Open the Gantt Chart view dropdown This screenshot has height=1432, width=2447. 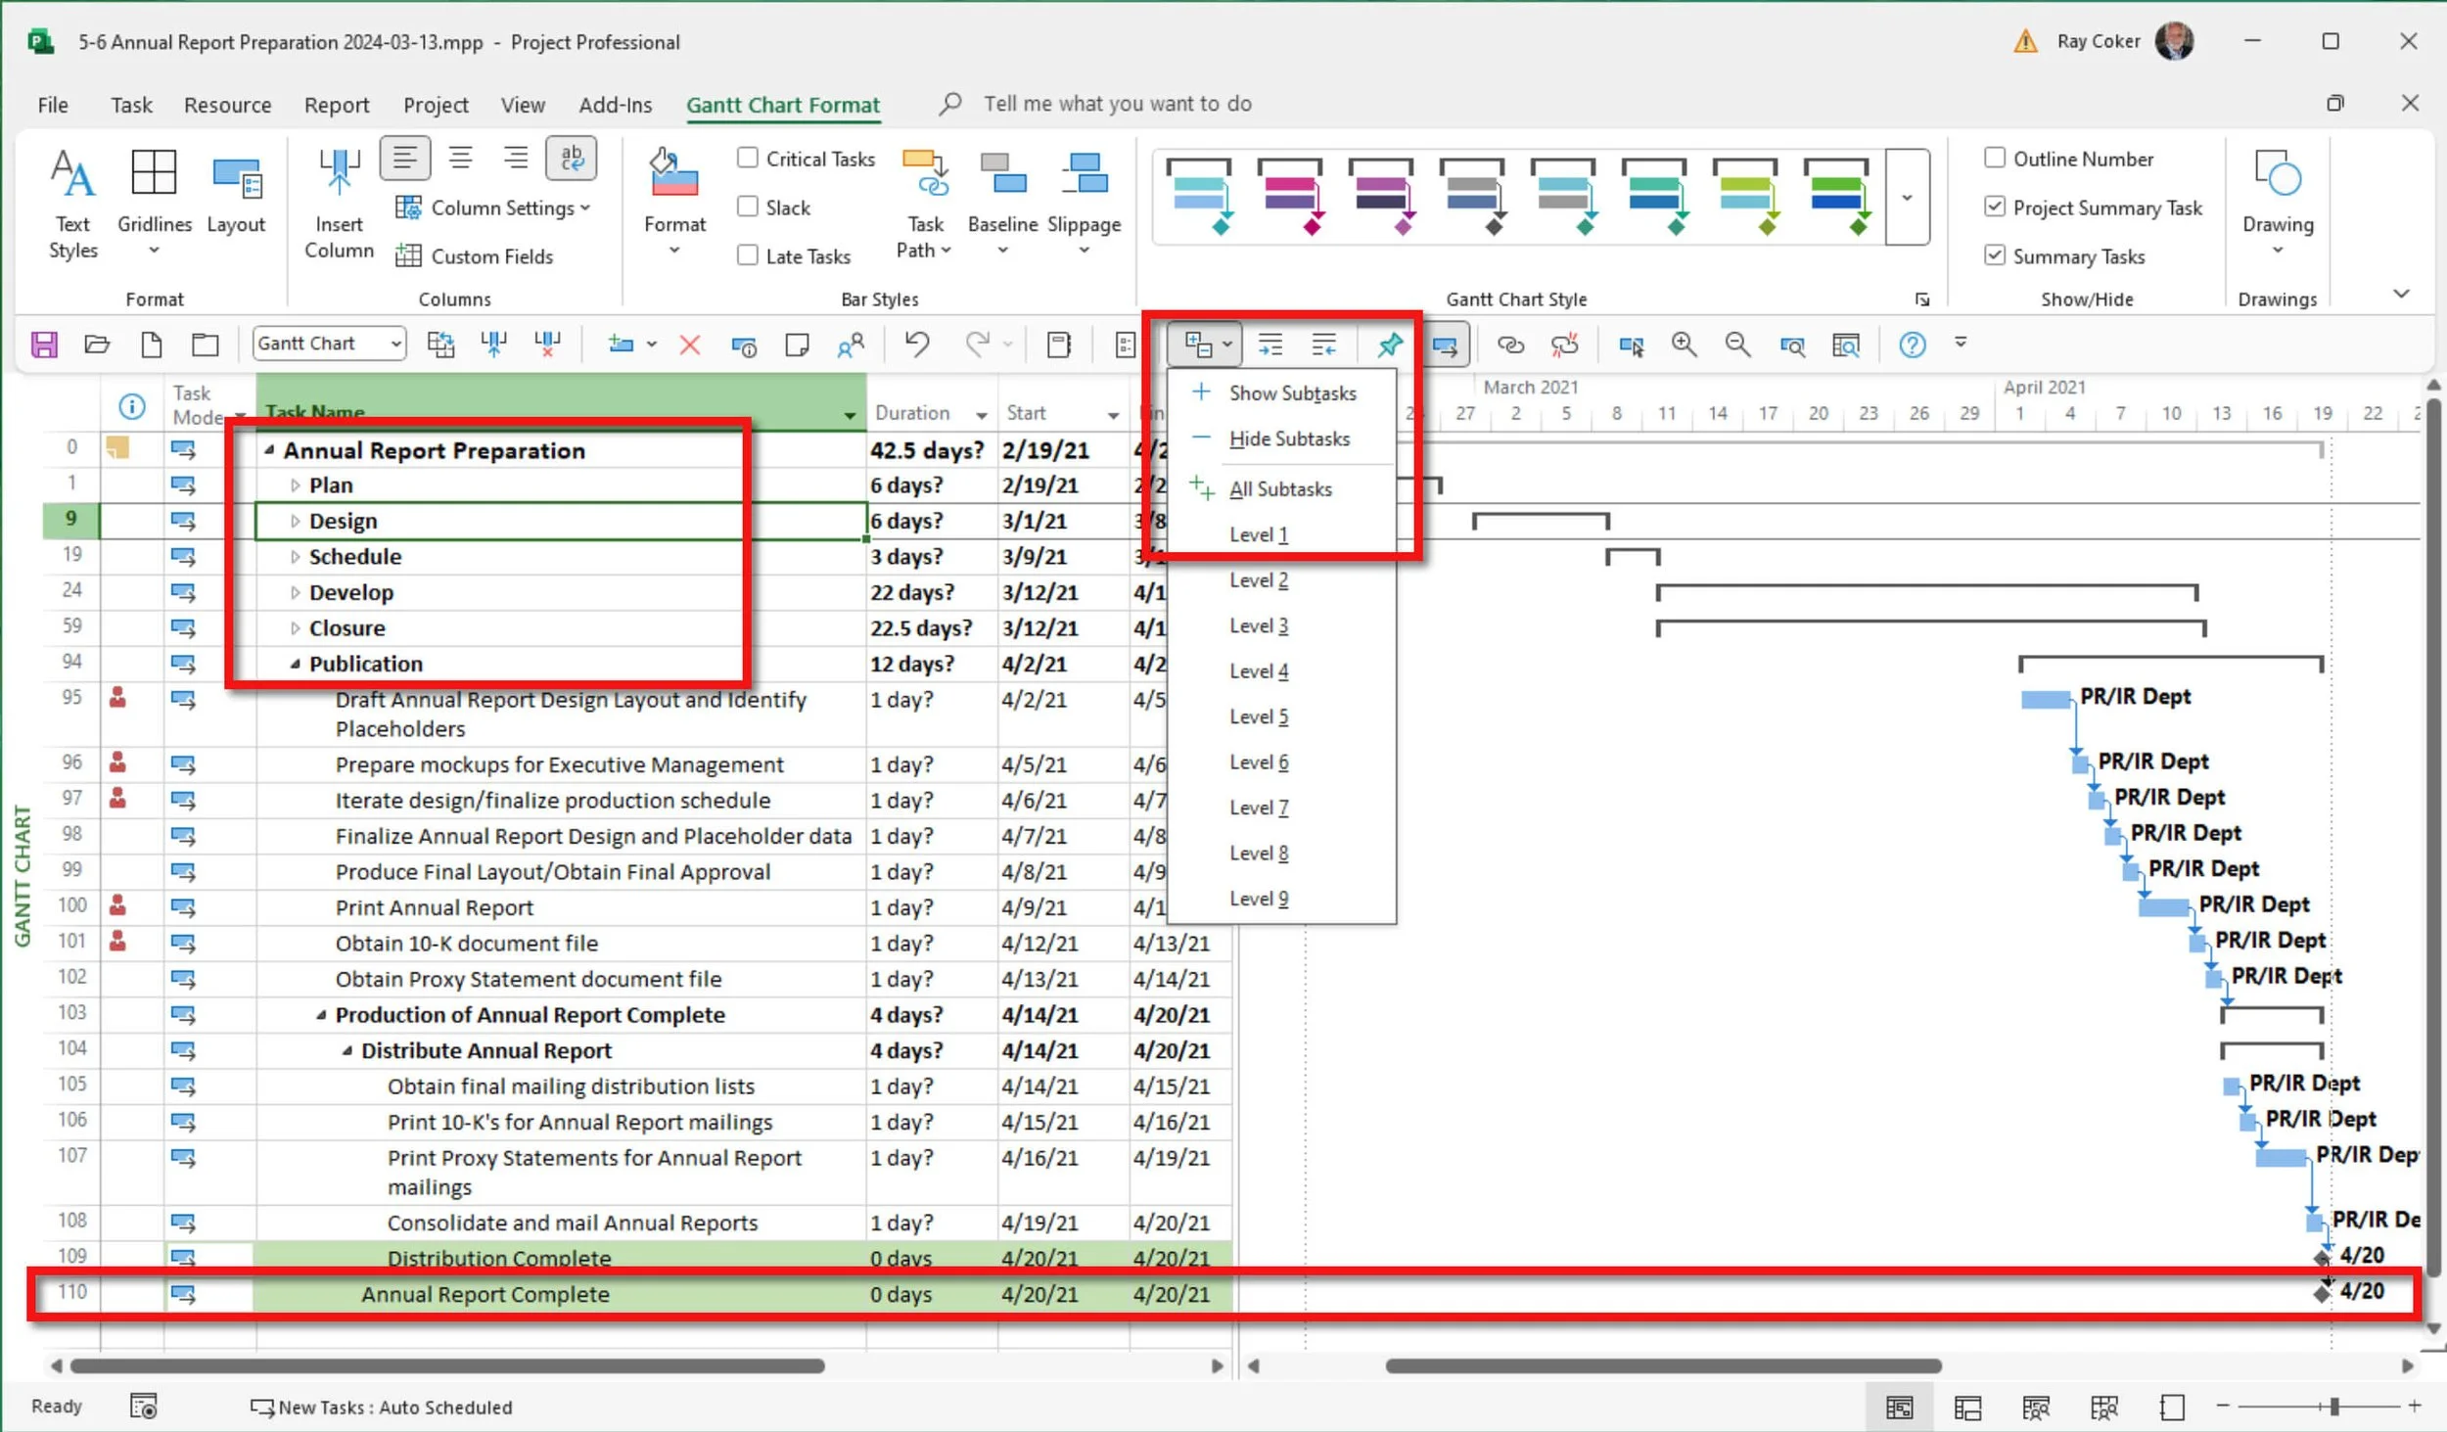point(395,344)
